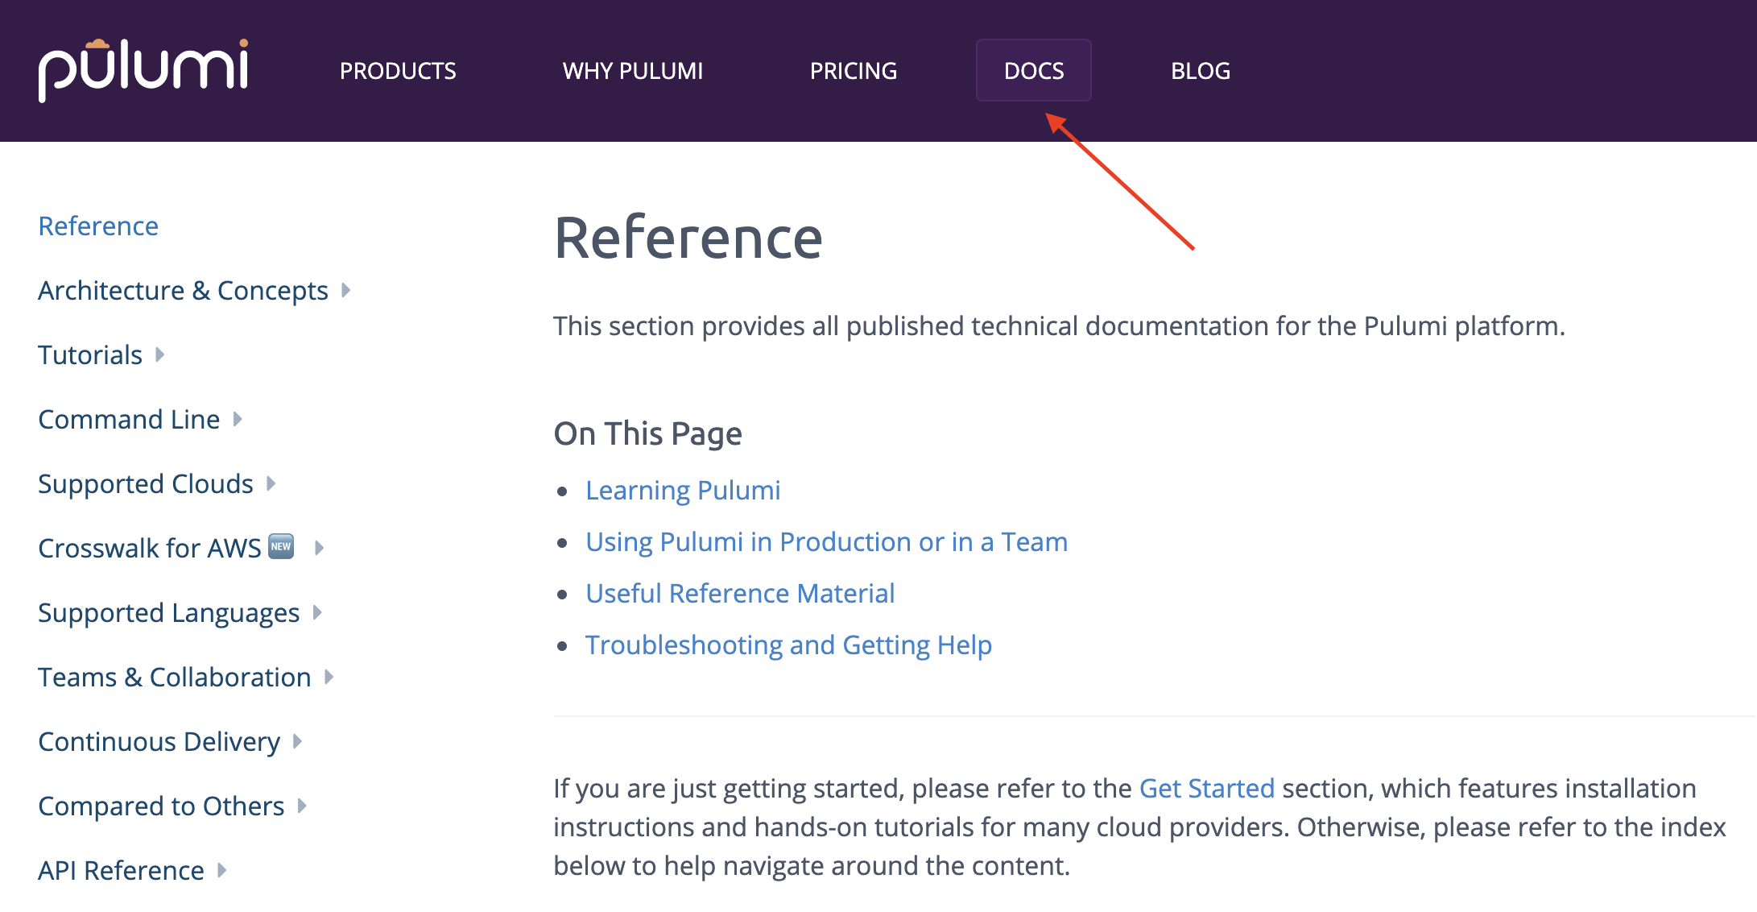Image resolution: width=1757 pixels, height=912 pixels.
Task: Open the PRODUCTS menu item
Action: pos(398,71)
